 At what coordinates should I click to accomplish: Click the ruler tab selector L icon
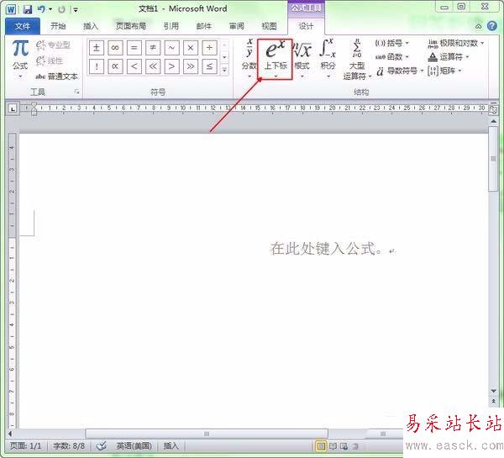pyautogui.click(x=13, y=108)
